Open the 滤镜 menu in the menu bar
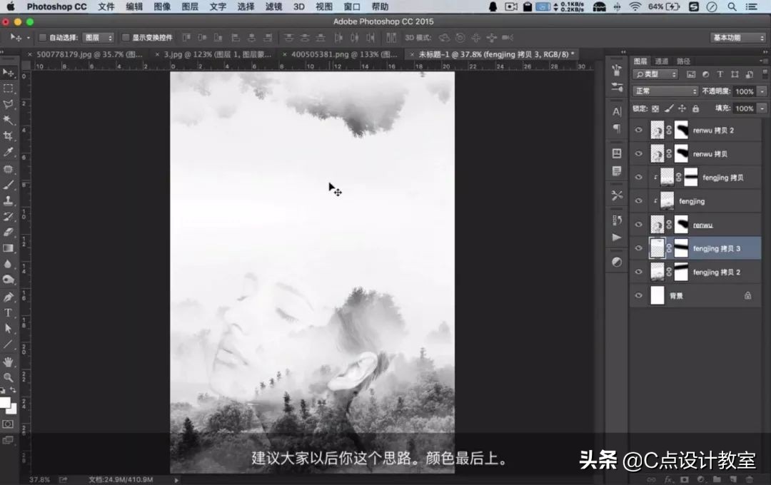771x485 pixels. (272, 6)
